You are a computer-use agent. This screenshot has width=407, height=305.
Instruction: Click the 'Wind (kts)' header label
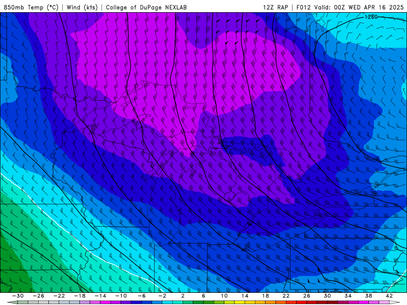[x=82, y=7]
